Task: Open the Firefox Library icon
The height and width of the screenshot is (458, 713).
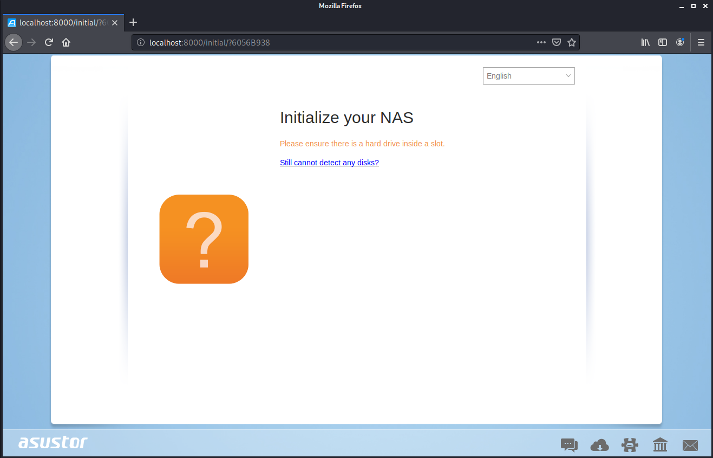Action: [645, 42]
